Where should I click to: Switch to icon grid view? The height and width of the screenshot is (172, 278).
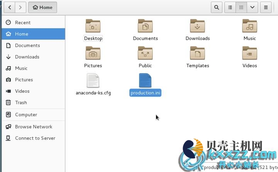pos(241,7)
